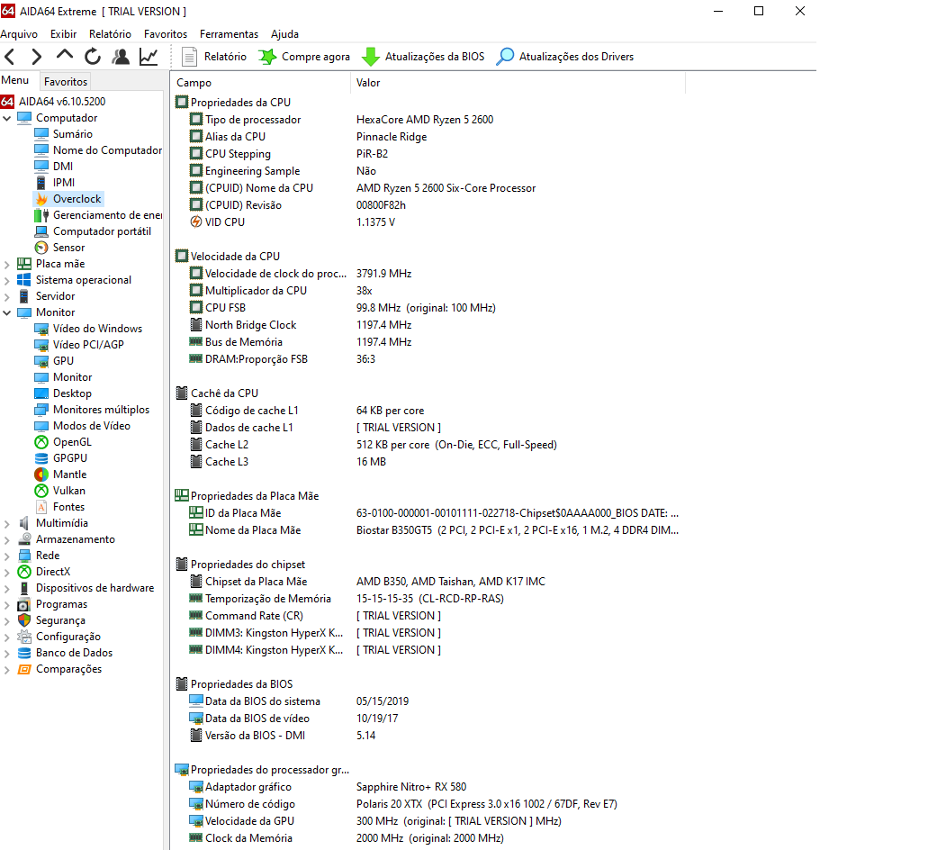
Task: Collapse the Monitor parent tree node
Action: pos(7,312)
